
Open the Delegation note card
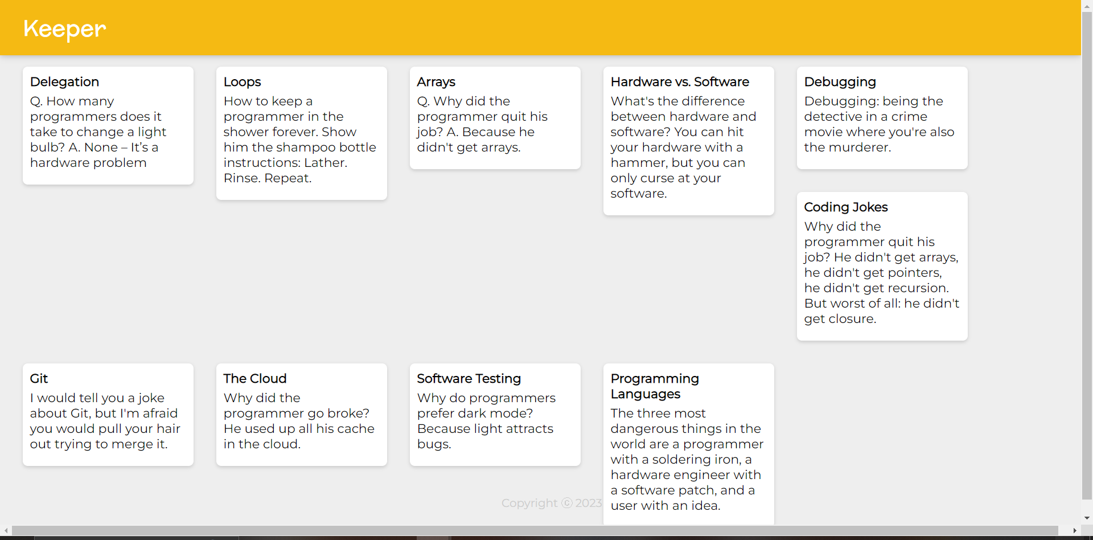pyautogui.click(x=108, y=125)
